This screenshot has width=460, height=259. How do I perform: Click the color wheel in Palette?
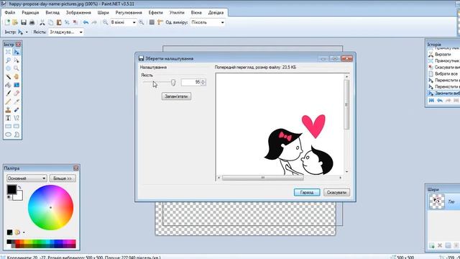pyautogui.click(x=50, y=207)
